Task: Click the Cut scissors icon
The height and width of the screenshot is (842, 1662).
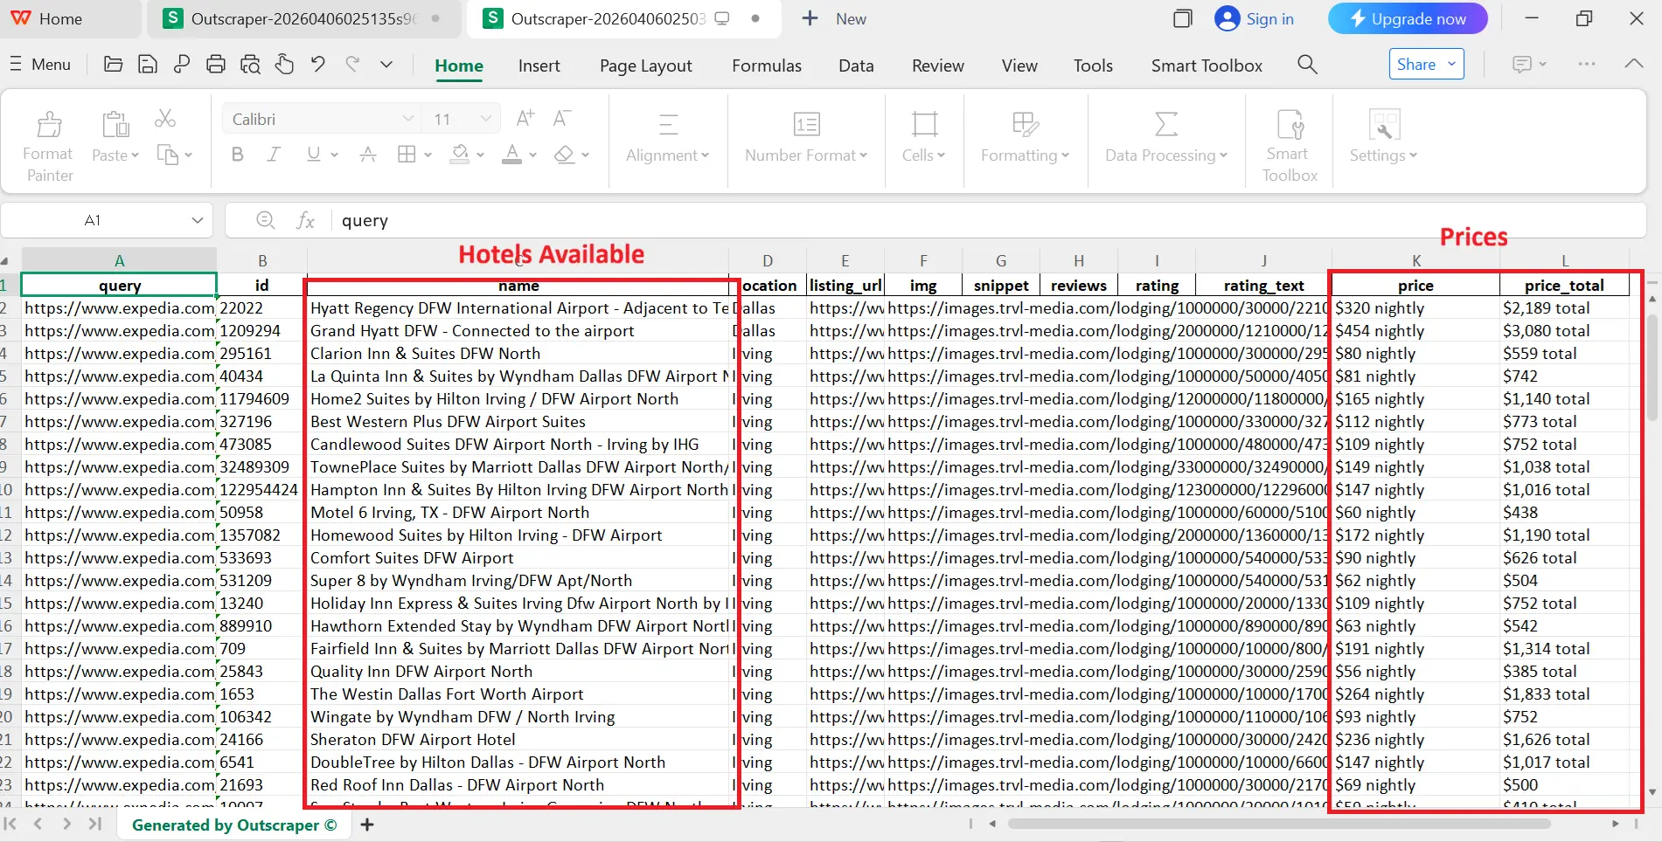Action: tap(165, 118)
